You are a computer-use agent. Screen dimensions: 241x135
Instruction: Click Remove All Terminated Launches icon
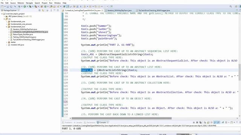point(201,123)
